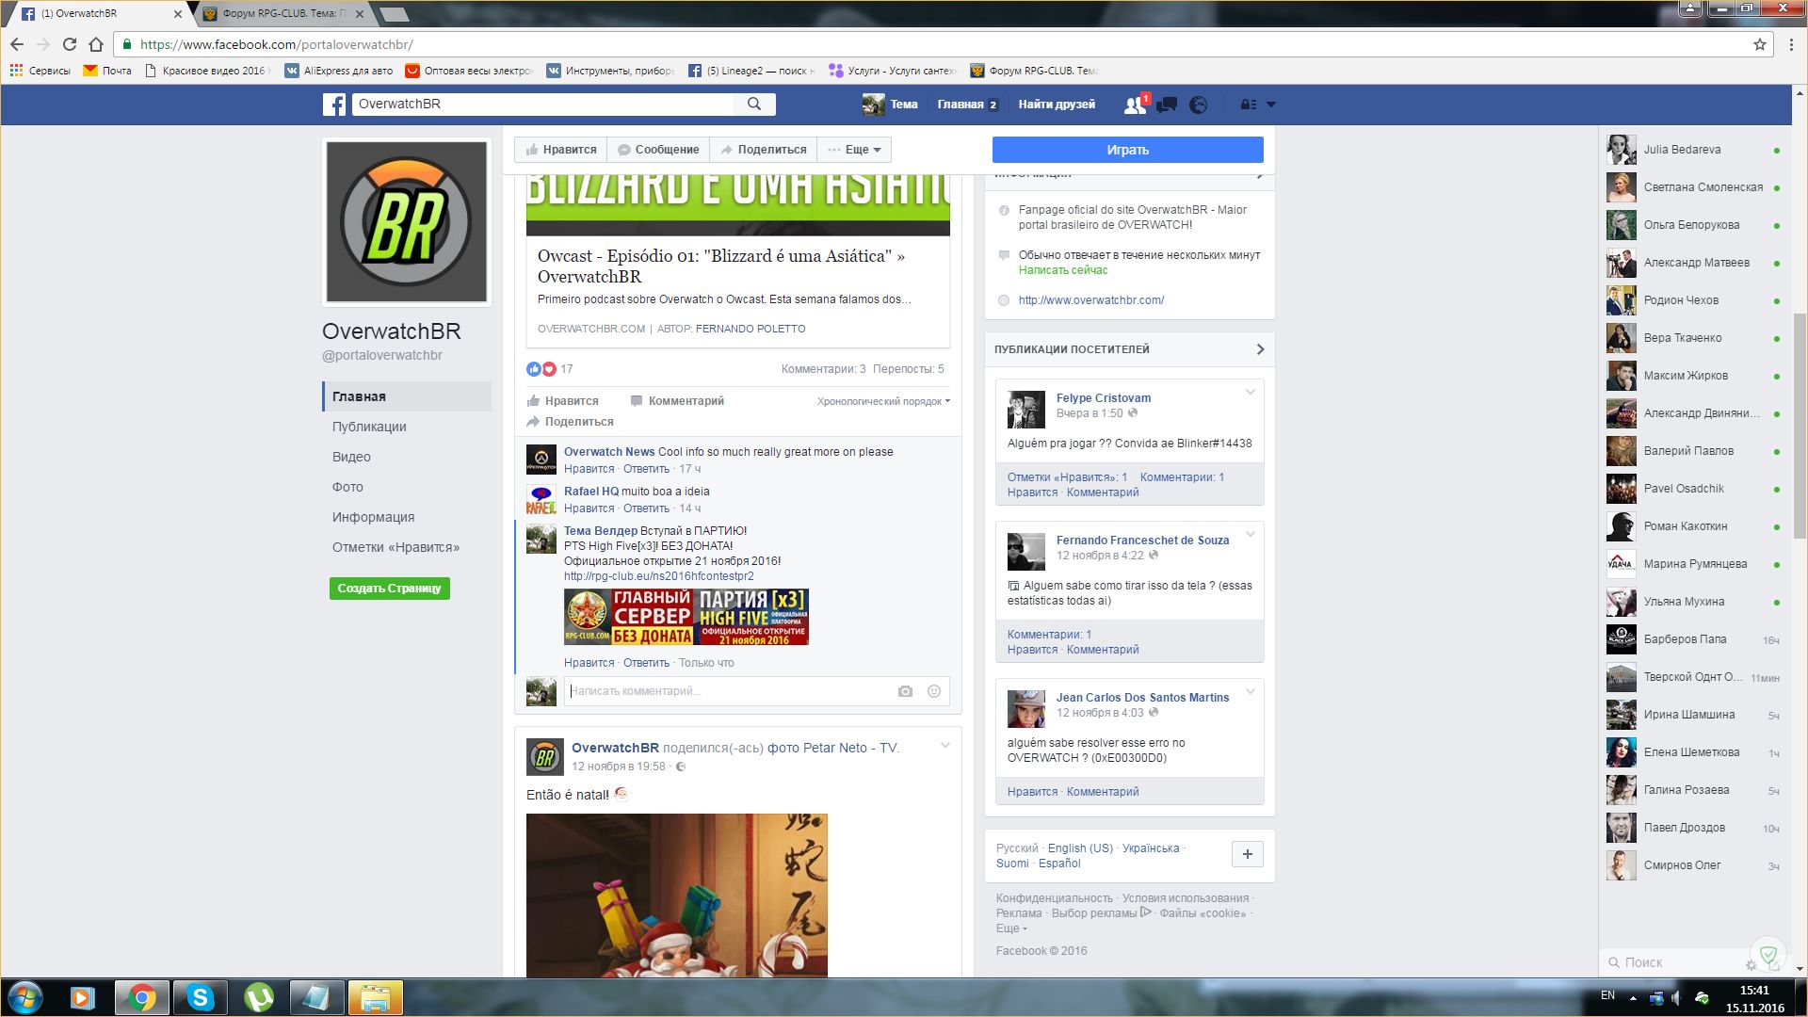Image resolution: width=1808 pixels, height=1017 pixels.
Task: Select Публикации in the left page menu
Action: coord(369,427)
